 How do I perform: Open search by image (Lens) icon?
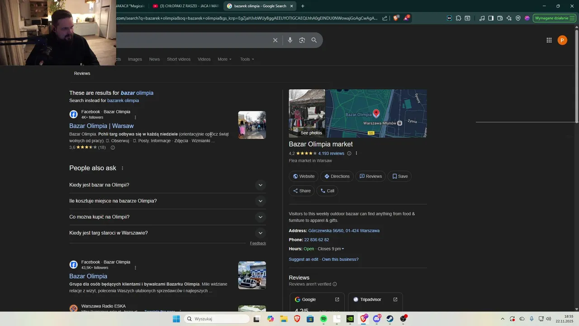pos(302,40)
